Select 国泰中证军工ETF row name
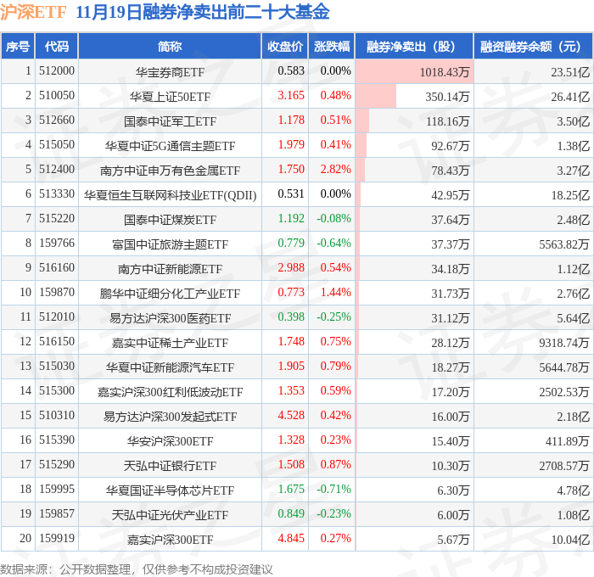Screen dimensions: 594x577 170,121
